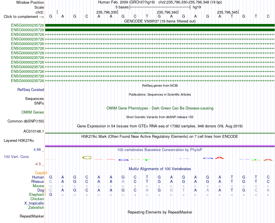Click the 4.88 PhyloP upper scale value
275x223 pixels.
pos(37,150)
